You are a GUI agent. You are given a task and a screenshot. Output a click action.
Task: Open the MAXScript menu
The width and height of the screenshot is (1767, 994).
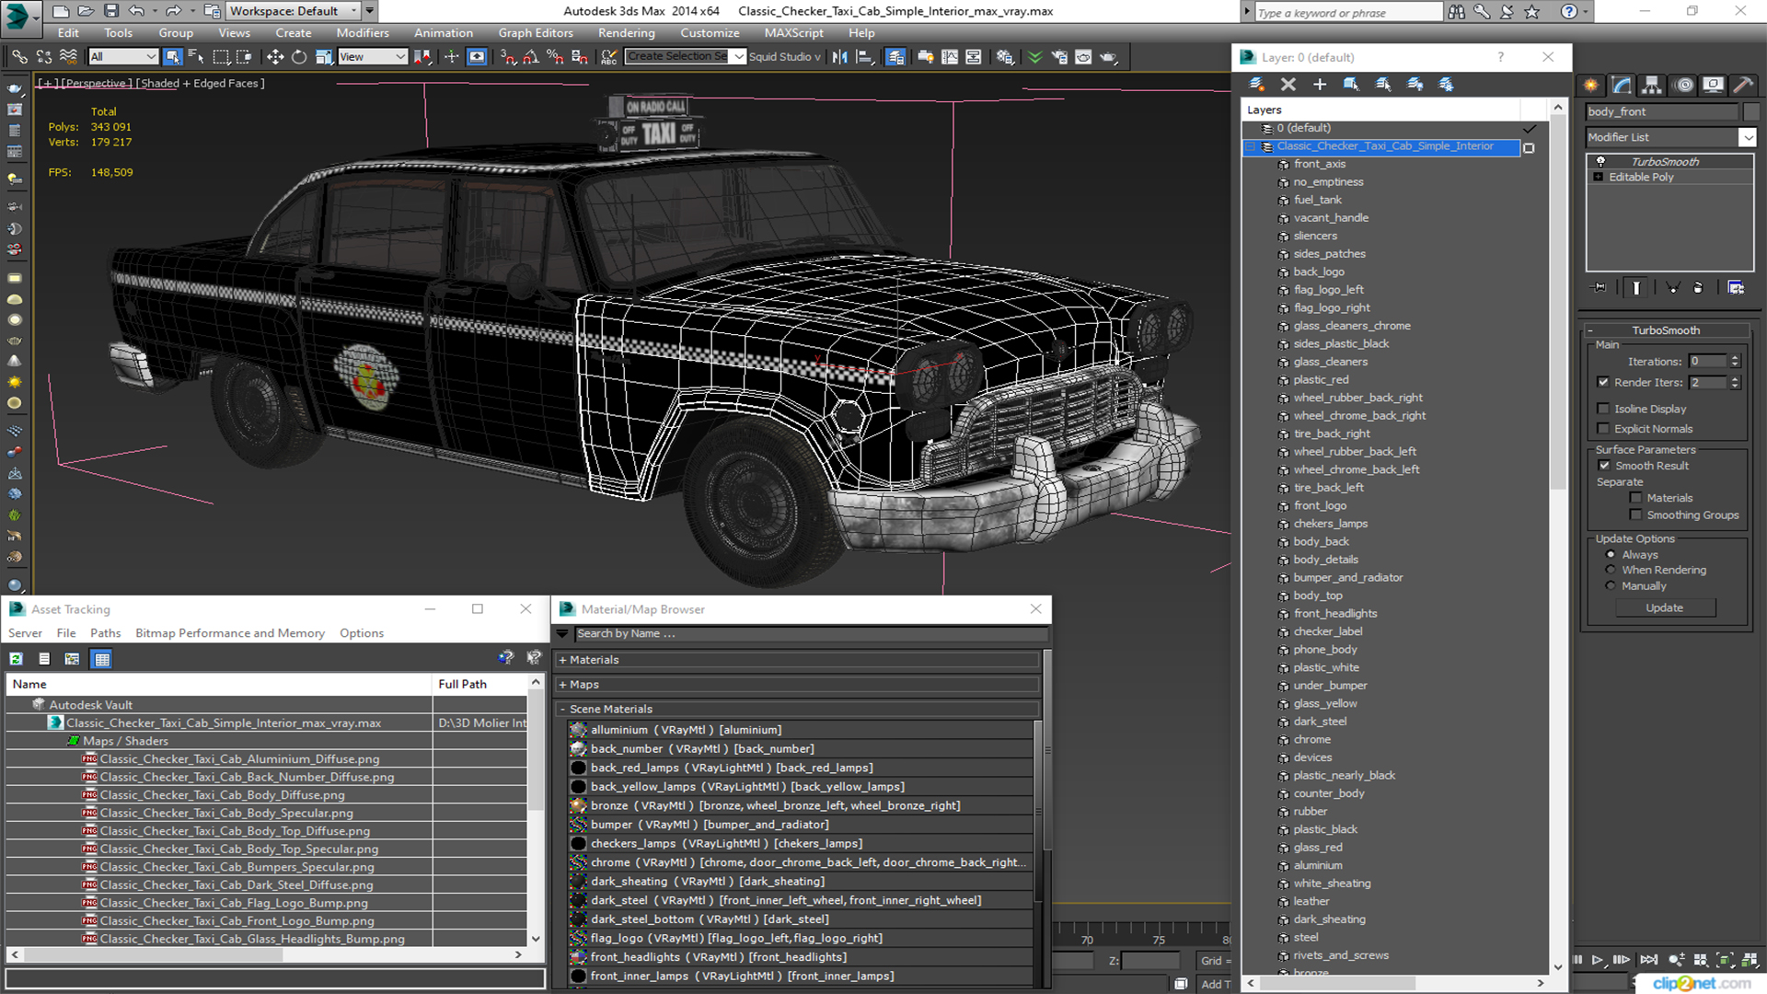[x=794, y=32]
